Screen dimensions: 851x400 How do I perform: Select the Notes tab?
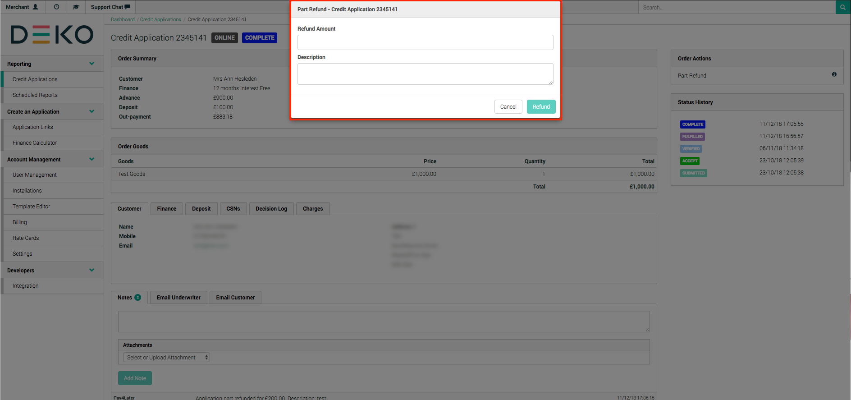(129, 298)
